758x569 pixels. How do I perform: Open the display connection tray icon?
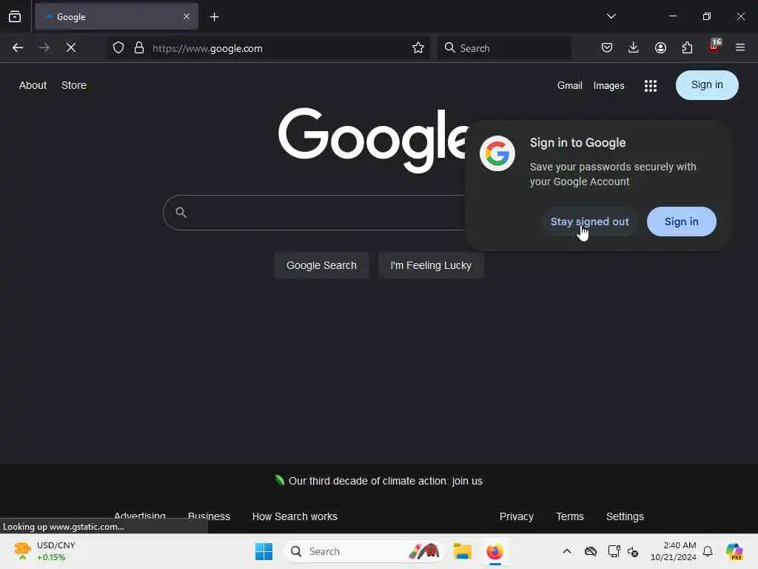click(614, 551)
